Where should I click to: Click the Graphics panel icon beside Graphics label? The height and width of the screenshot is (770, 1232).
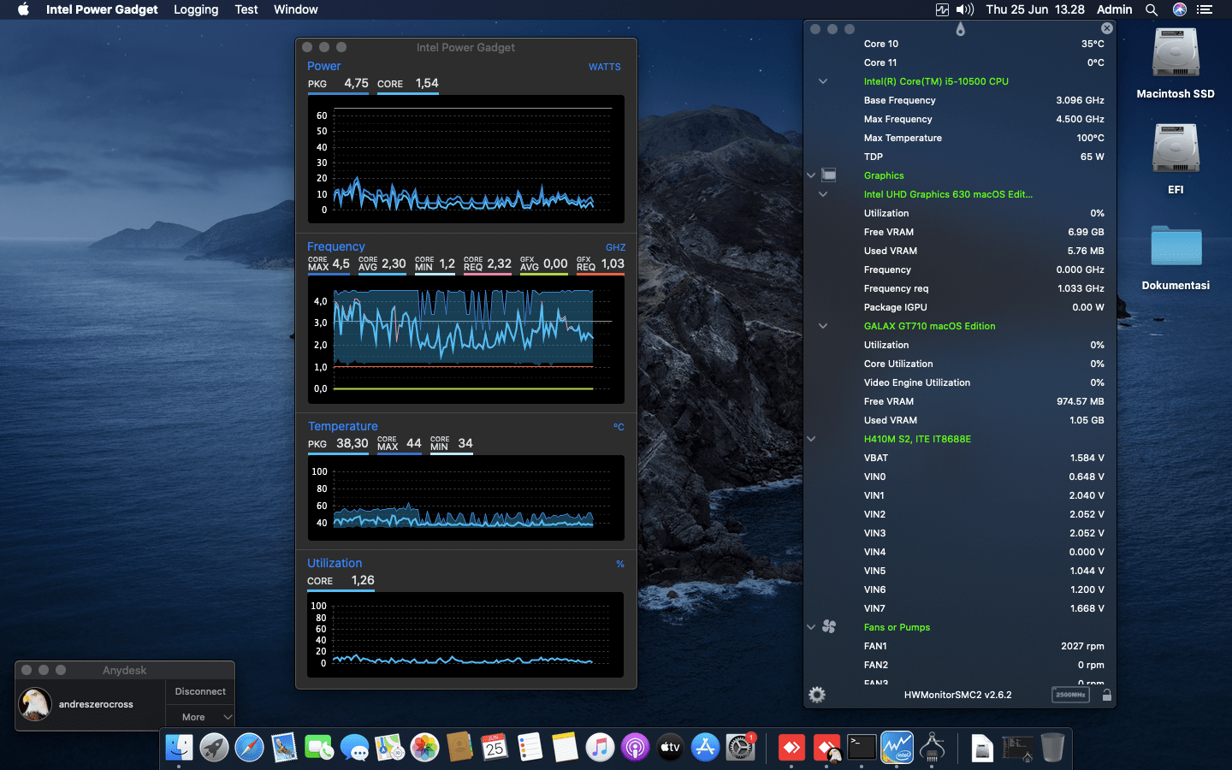tap(829, 175)
